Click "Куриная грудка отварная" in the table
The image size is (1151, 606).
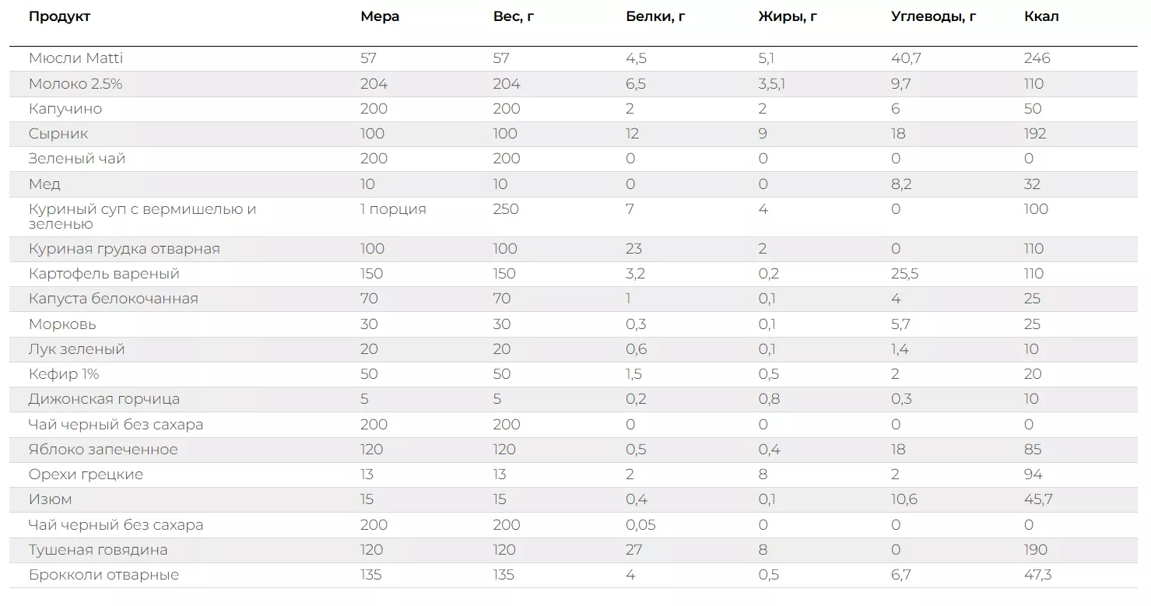pyautogui.click(x=124, y=249)
